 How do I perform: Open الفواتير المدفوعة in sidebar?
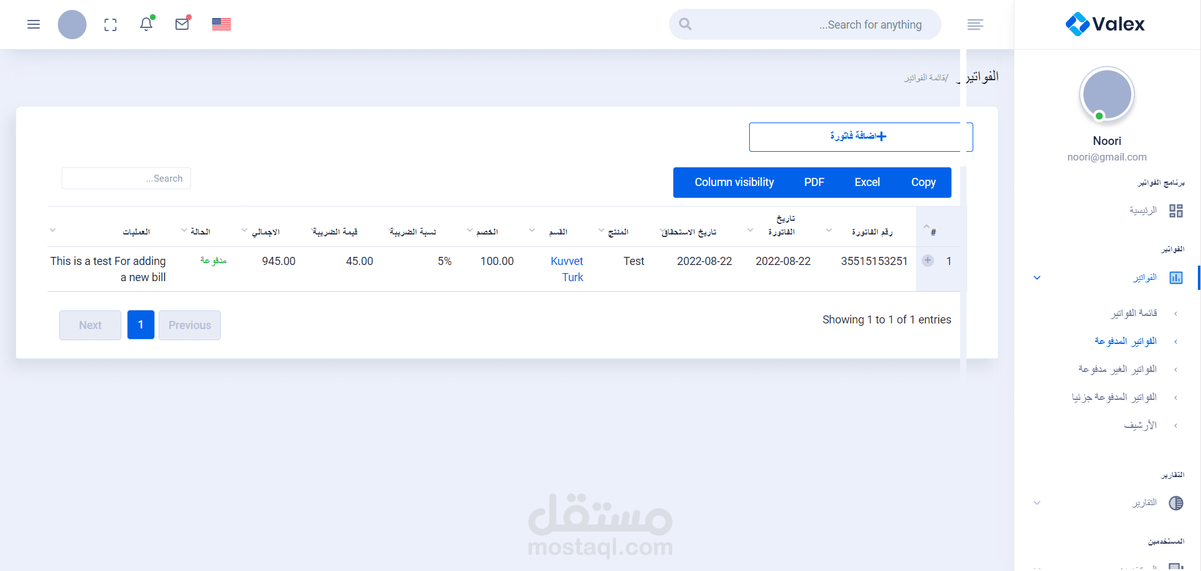[1125, 341]
